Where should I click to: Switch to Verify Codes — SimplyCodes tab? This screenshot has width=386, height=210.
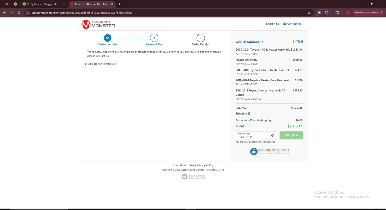tap(43, 4)
